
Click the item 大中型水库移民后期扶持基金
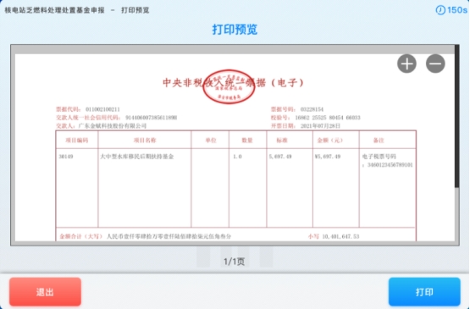click(137, 157)
